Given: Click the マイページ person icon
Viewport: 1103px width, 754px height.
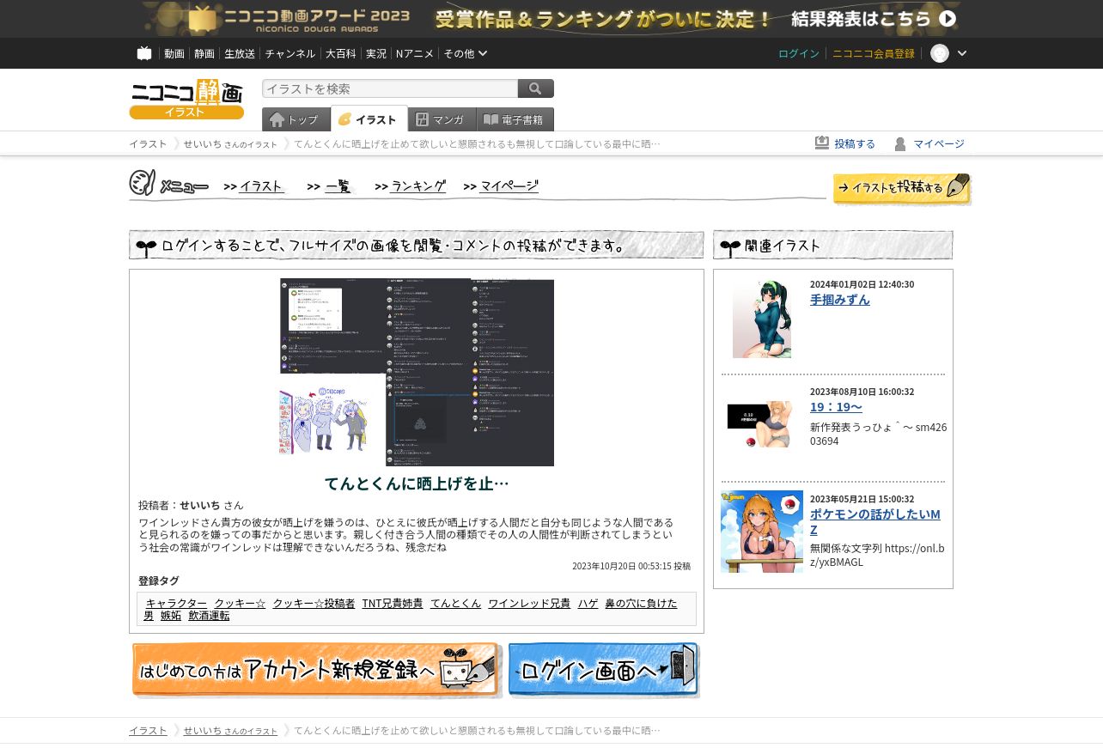Looking at the screenshot, I should coord(900,143).
